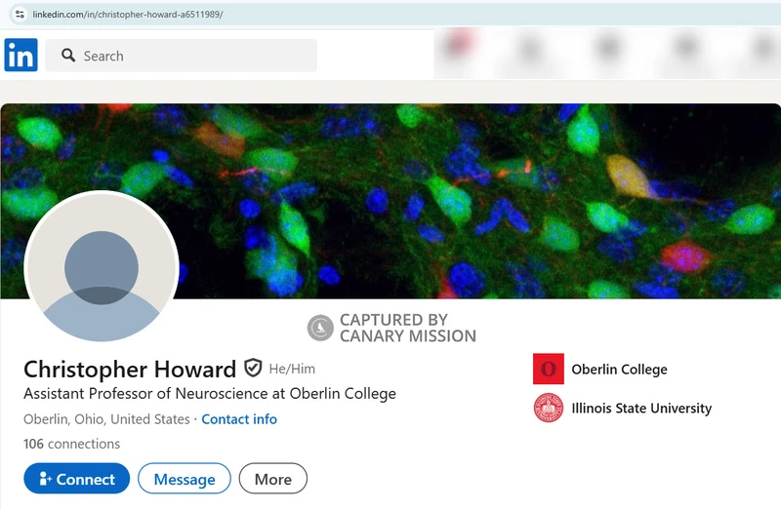Click into the Search input field
This screenshot has height=510, width=781.
point(182,56)
